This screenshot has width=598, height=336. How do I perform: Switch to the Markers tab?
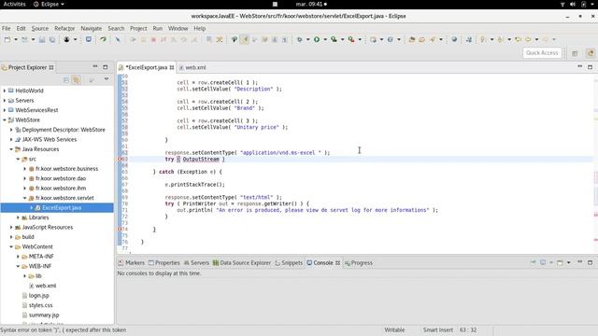(x=131, y=263)
